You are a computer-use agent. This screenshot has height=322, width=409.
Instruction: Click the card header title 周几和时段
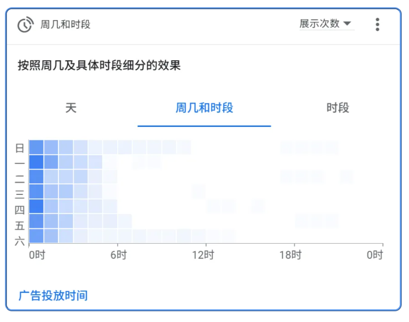coord(66,24)
